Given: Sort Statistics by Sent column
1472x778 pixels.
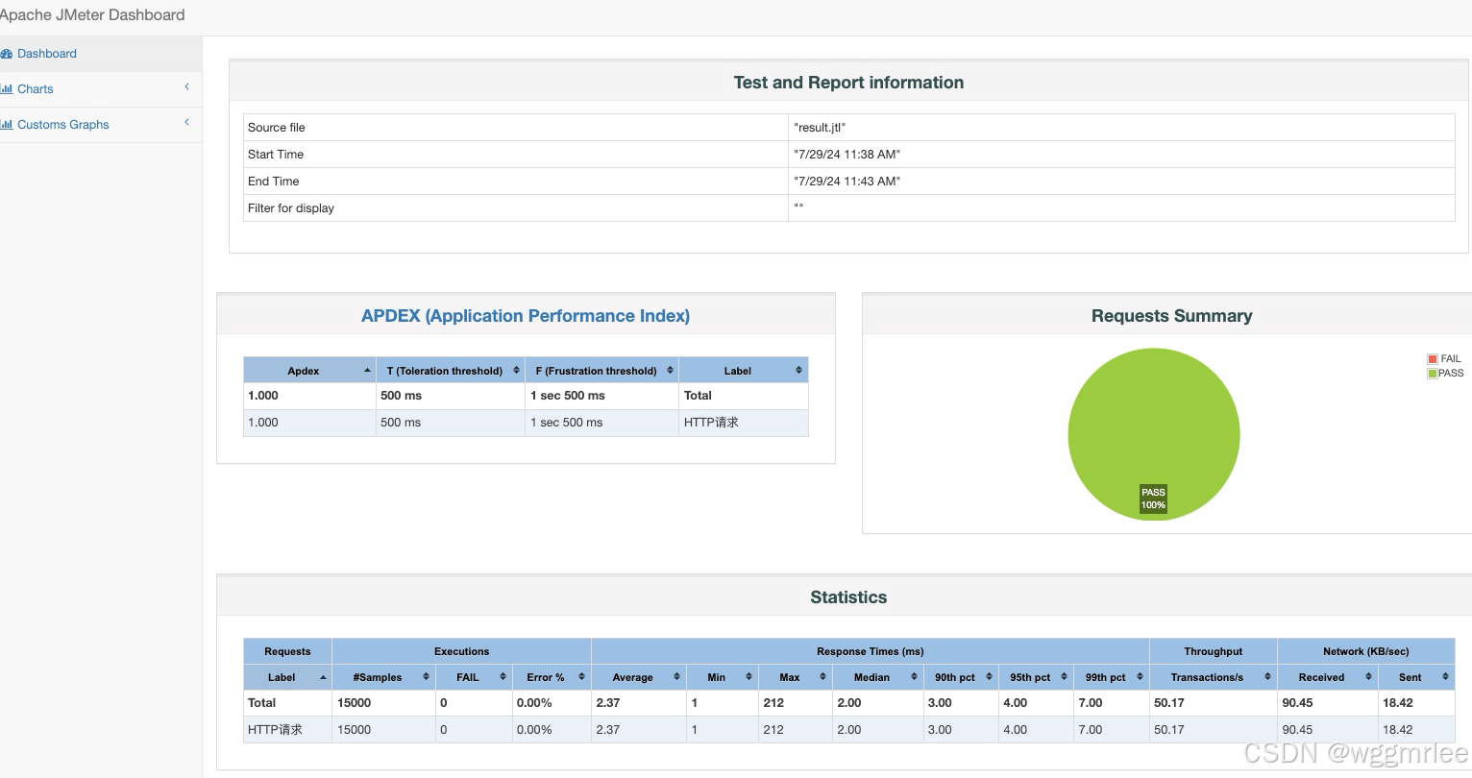Looking at the screenshot, I should tap(1416, 677).
